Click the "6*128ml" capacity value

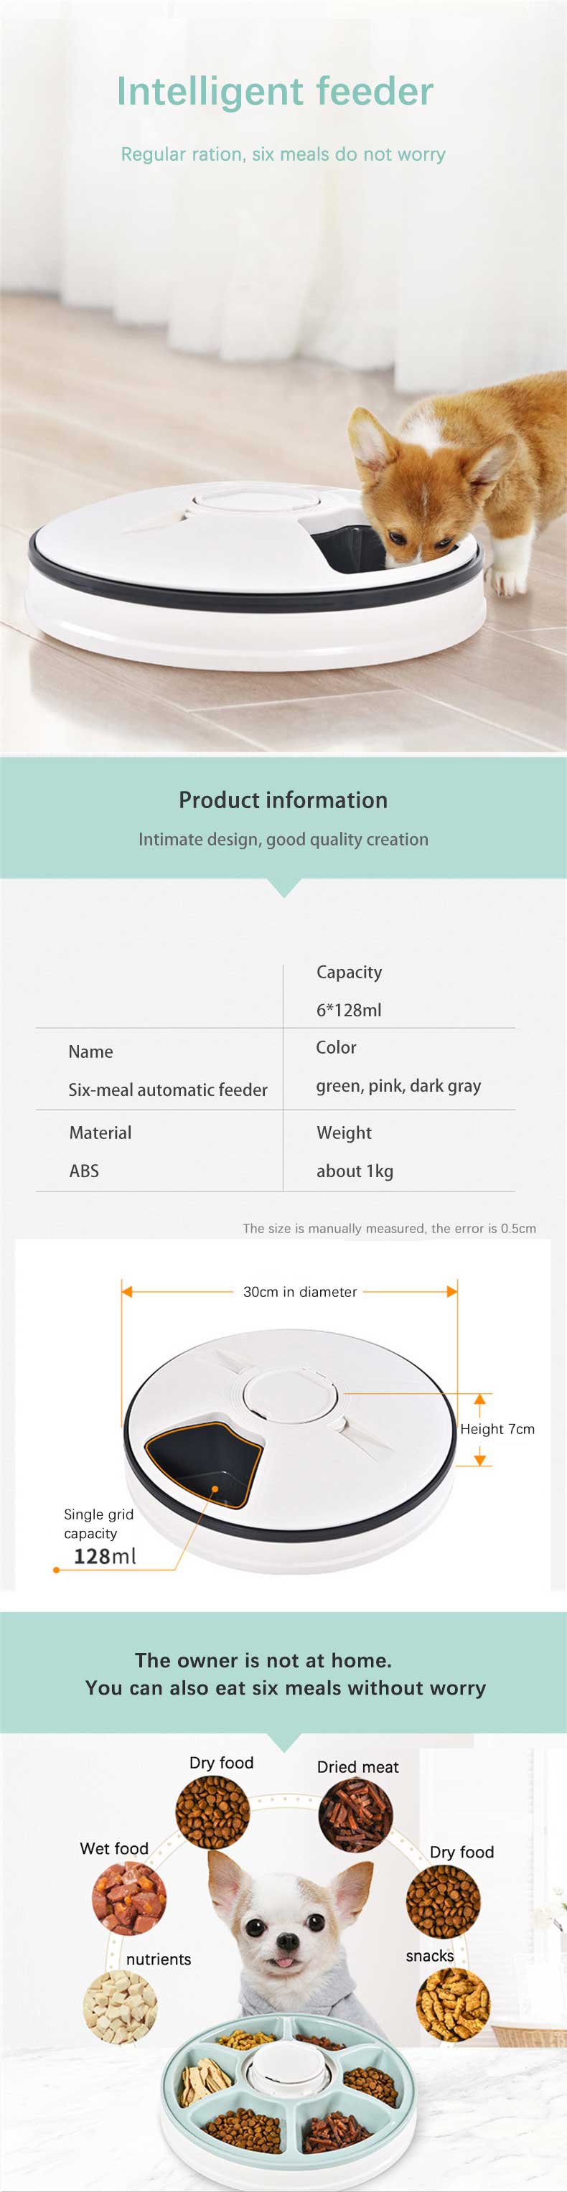348,1010
